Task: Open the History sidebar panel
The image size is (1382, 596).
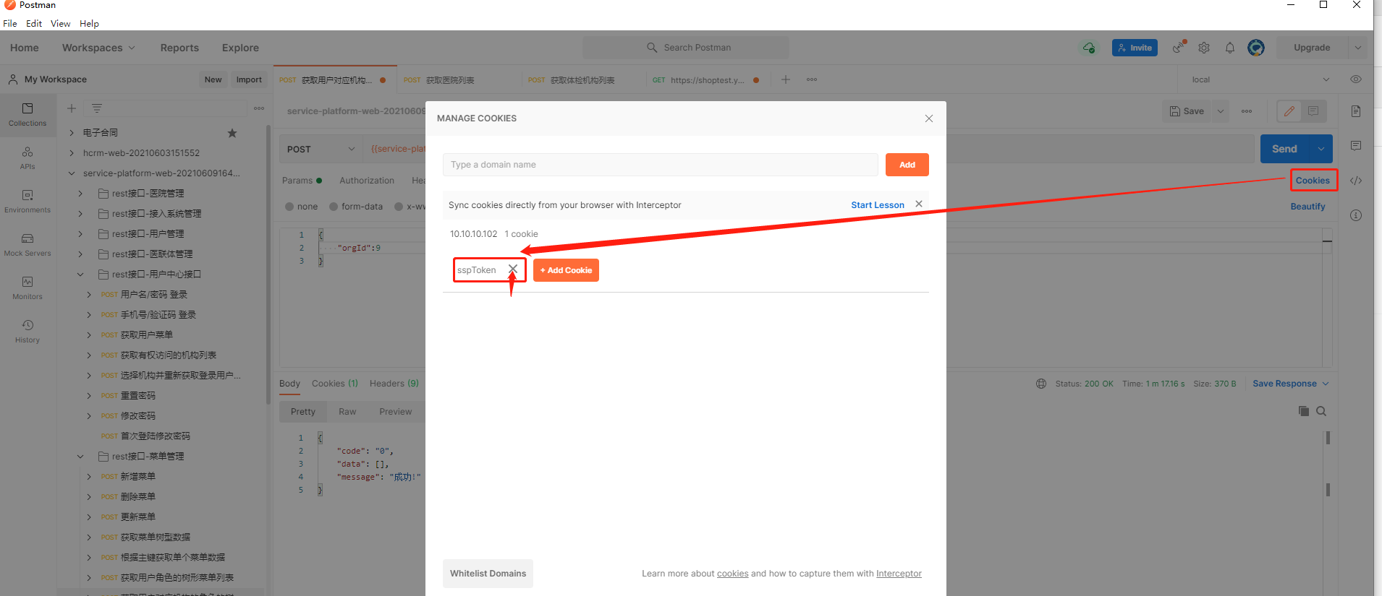Action: pyautogui.click(x=27, y=332)
